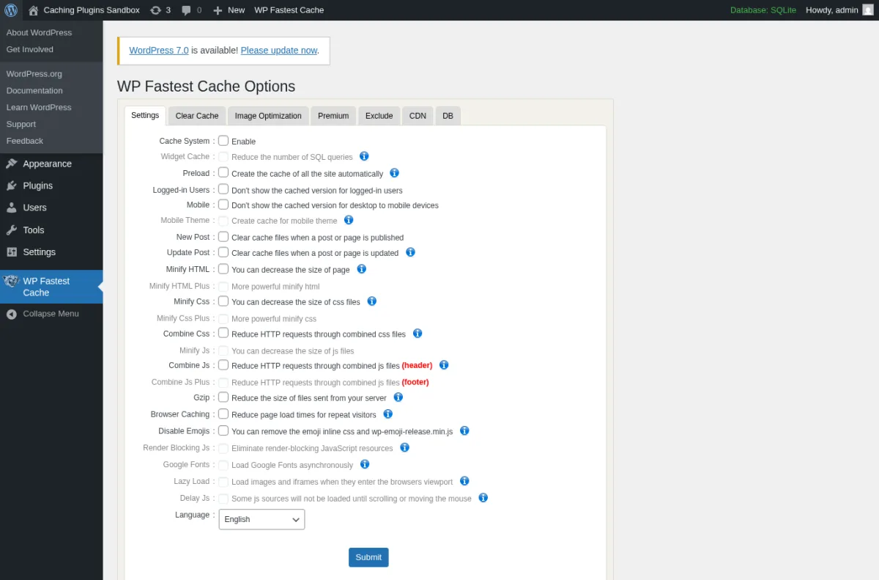Select the Settings tab
This screenshot has width=879, height=580.
coord(145,116)
